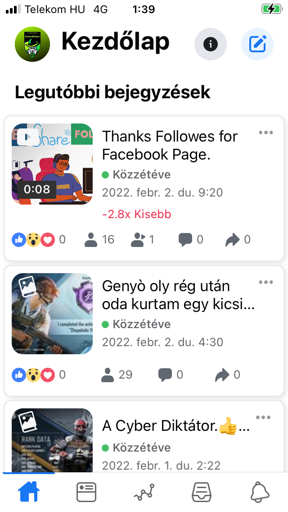The width and height of the screenshot is (288, 512).
Task: Open the A Cyber Diktátor post title
Action: point(176,426)
